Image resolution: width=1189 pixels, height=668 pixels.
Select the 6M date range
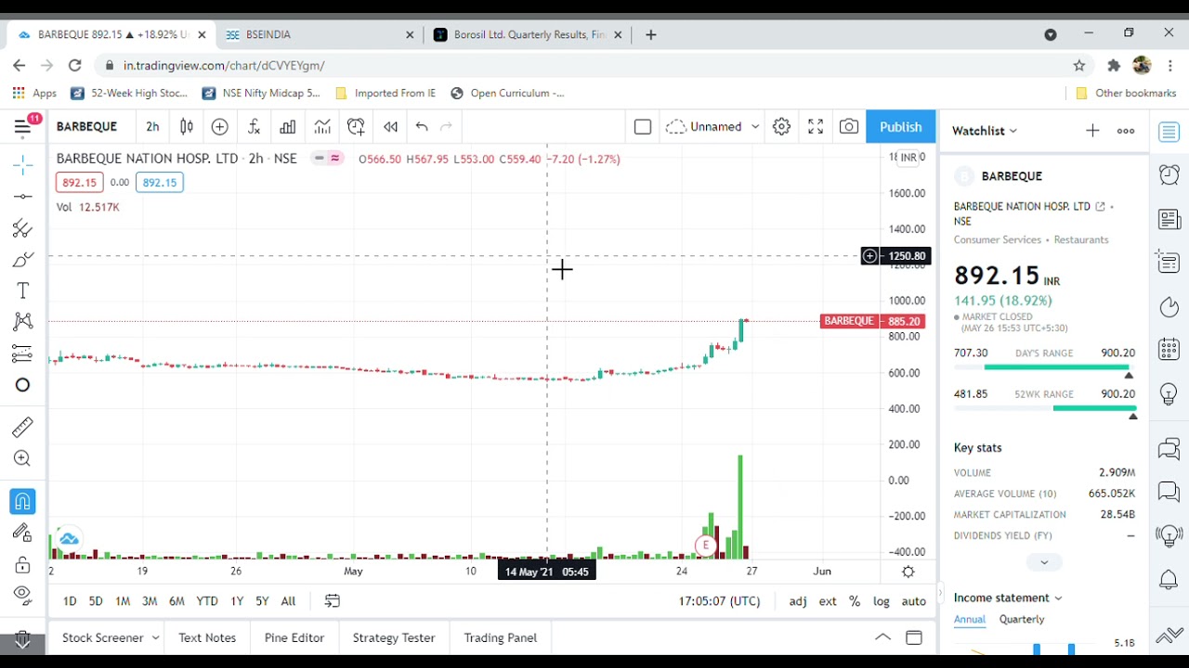176,601
